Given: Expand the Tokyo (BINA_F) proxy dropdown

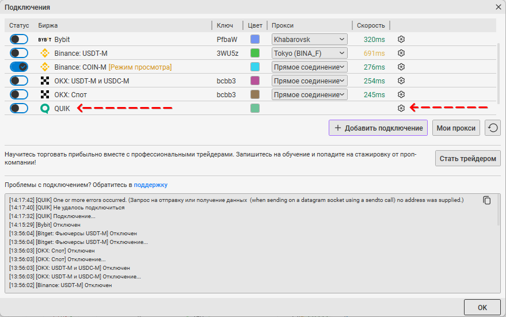Looking at the screenshot, I should [310, 53].
